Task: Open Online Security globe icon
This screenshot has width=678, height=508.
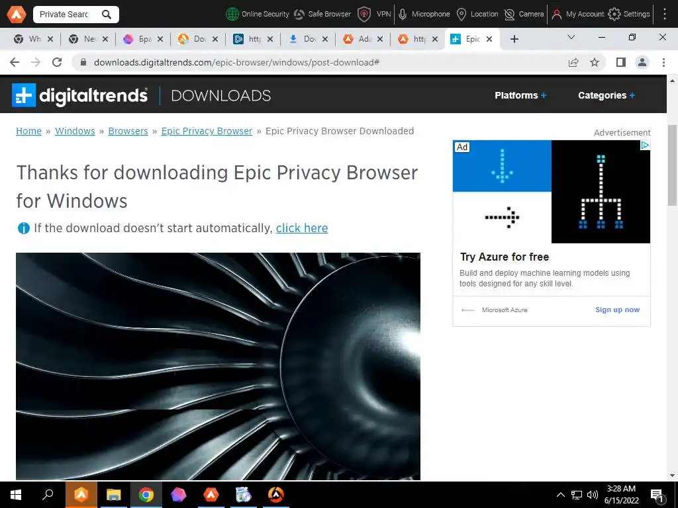Action: point(232,15)
